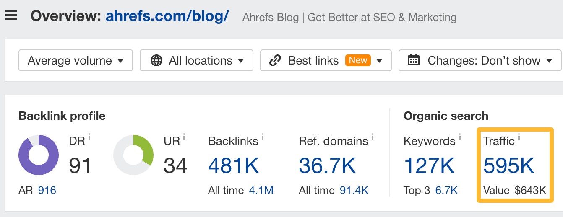
Task: Open the All locations dropdown
Action: (196, 61)
